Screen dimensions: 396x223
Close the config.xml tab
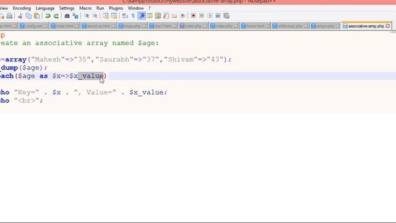(x=45, y=26)
